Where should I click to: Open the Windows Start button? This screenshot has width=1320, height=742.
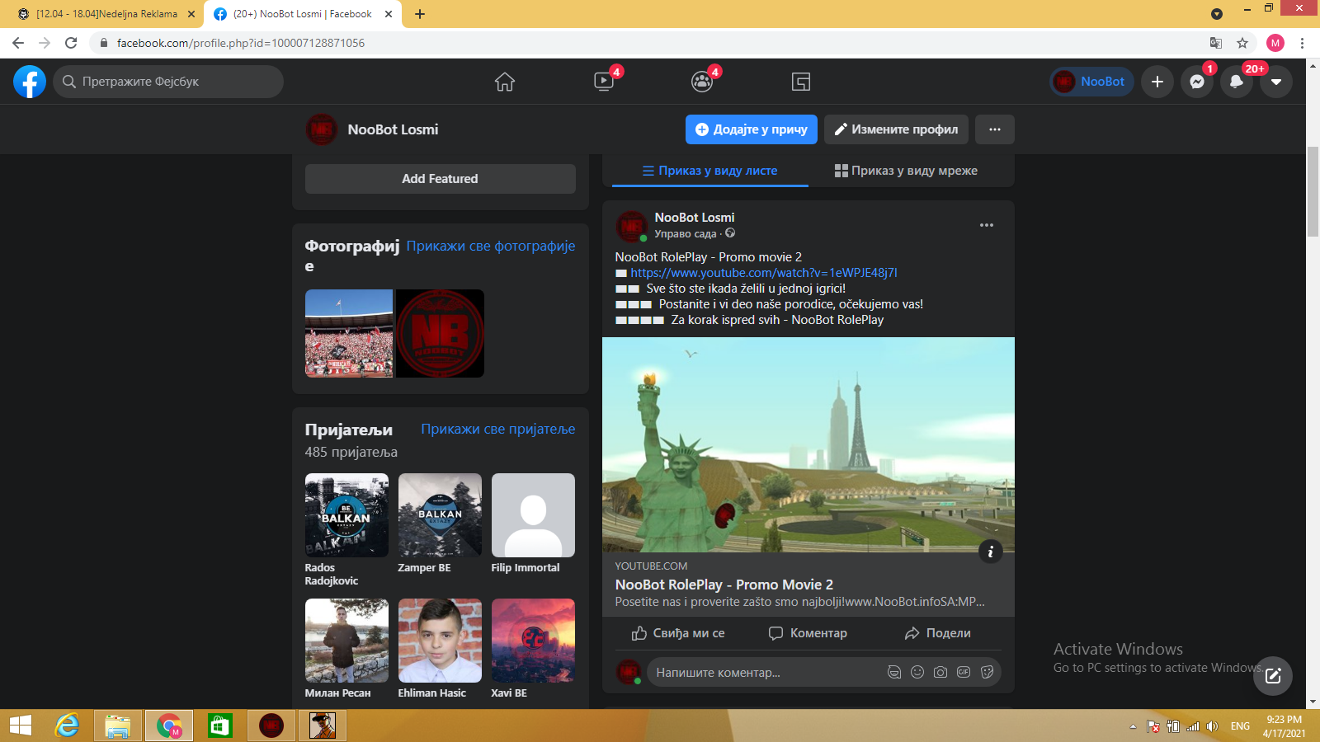tap(21, 726)
